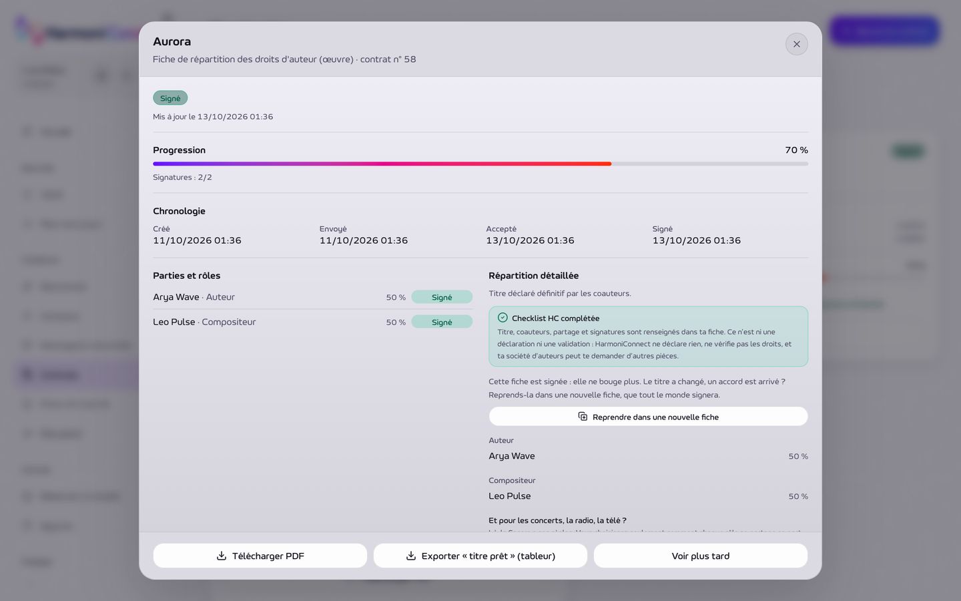
Task: Click the "70 %" progression value
Action: pyautogui.click(x=796, y=150)
